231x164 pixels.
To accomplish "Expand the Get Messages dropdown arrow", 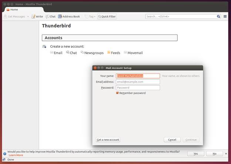I will point(28,17).
